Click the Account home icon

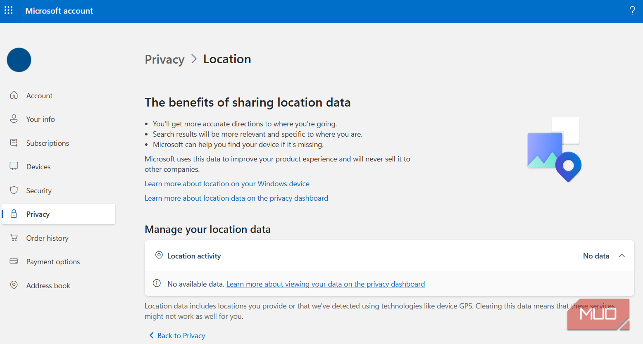coord(14,95)
